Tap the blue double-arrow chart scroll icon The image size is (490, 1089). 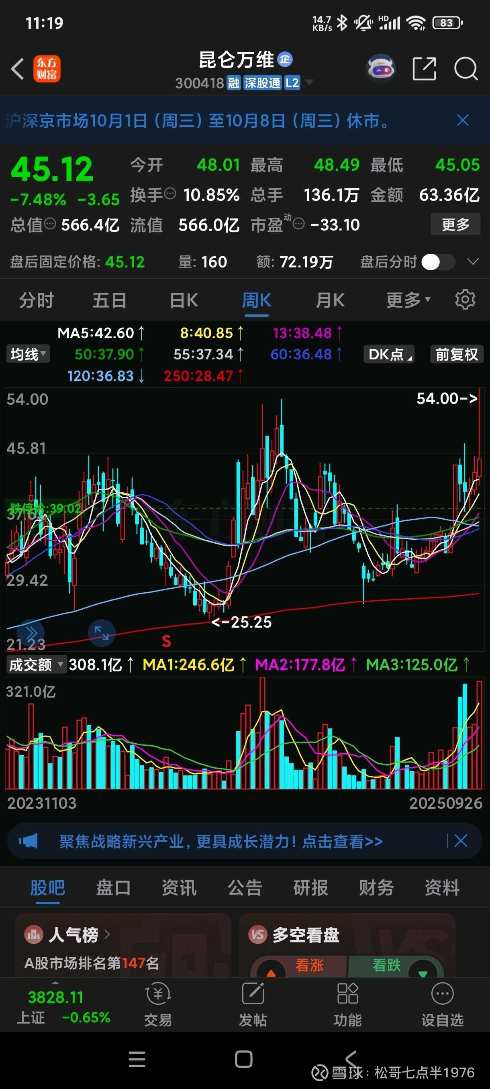pos(31,633)
